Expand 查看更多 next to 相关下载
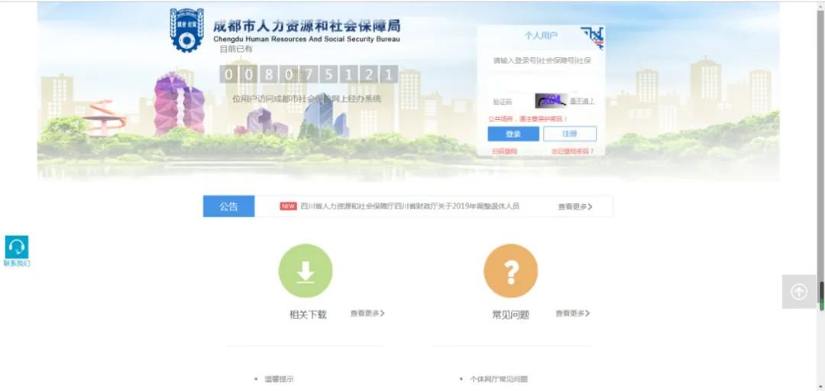 coord(367,313)
